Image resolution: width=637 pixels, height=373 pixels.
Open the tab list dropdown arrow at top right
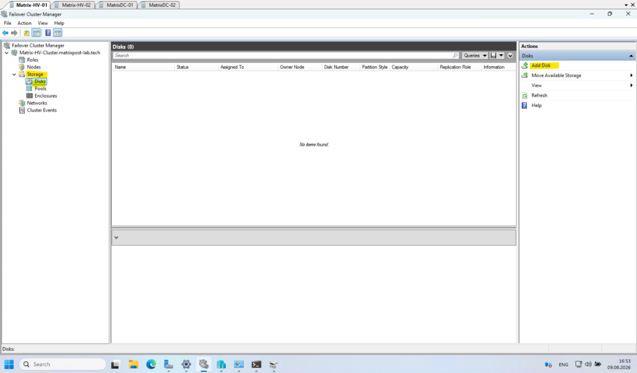pos(626,5)
